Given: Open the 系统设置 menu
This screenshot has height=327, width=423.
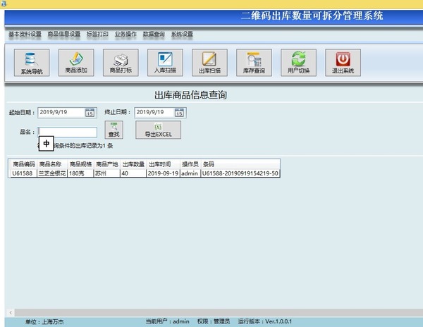Looking at the screenshot, I should click(x=182, y=34).
